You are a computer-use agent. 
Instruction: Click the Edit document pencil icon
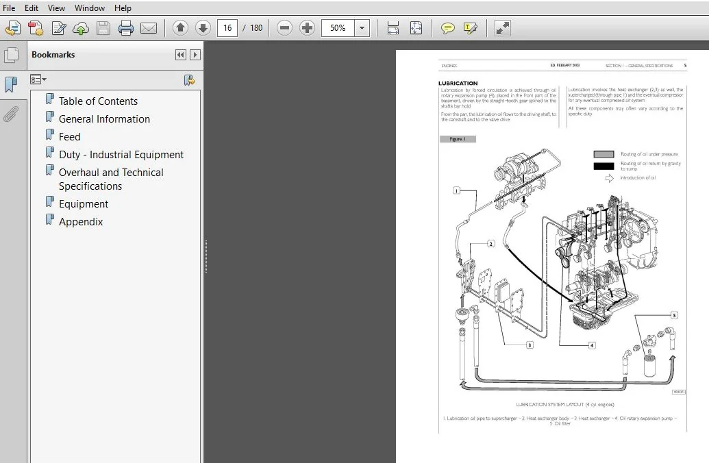coord(59,28)
